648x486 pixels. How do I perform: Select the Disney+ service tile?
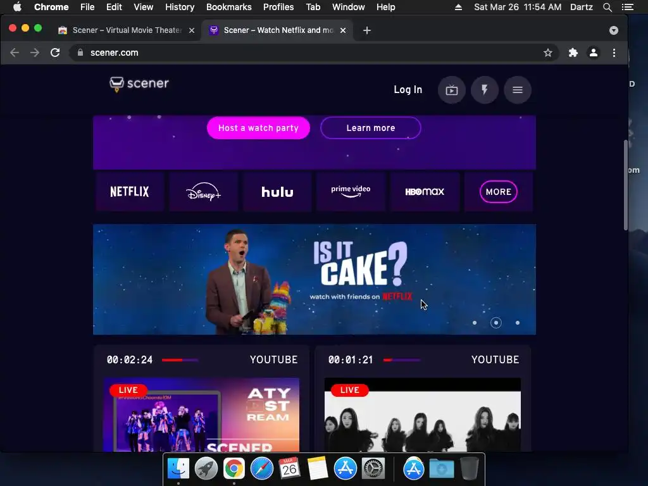click(x=203, y=192)
